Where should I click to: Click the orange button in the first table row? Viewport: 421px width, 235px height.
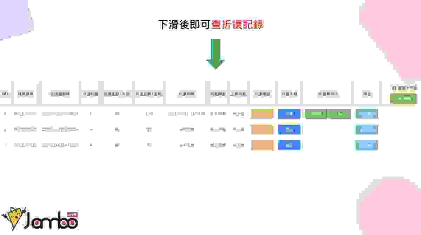click(262, 114)
